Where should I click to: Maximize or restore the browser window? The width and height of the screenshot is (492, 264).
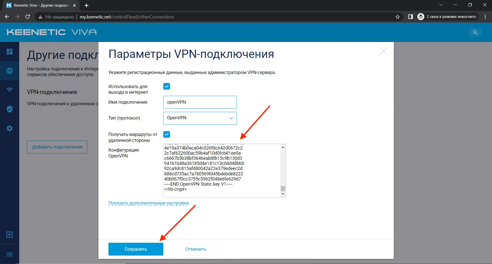pos(470,5)
